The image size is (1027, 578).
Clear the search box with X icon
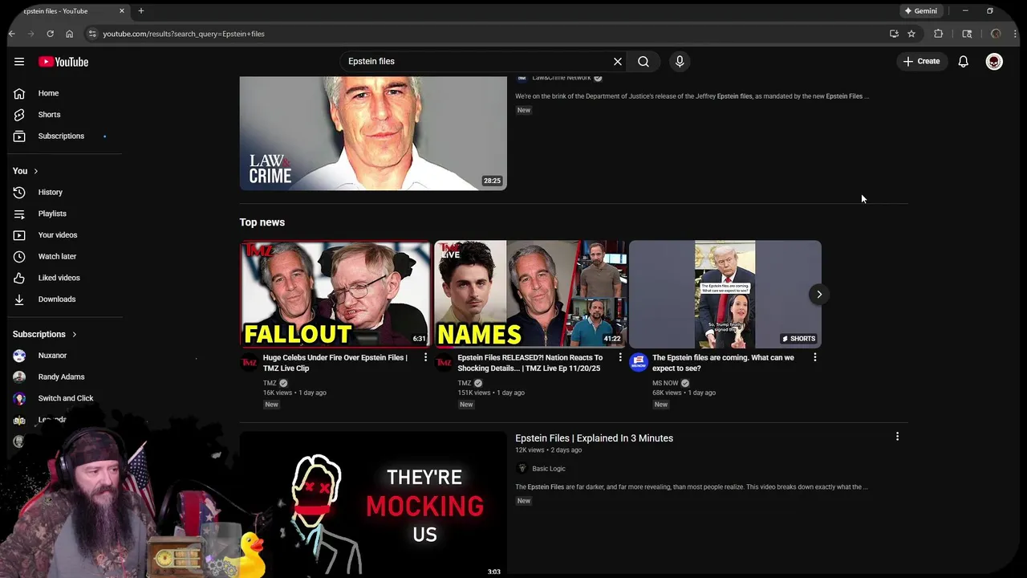pyautogui.click(x=618, y=61)
